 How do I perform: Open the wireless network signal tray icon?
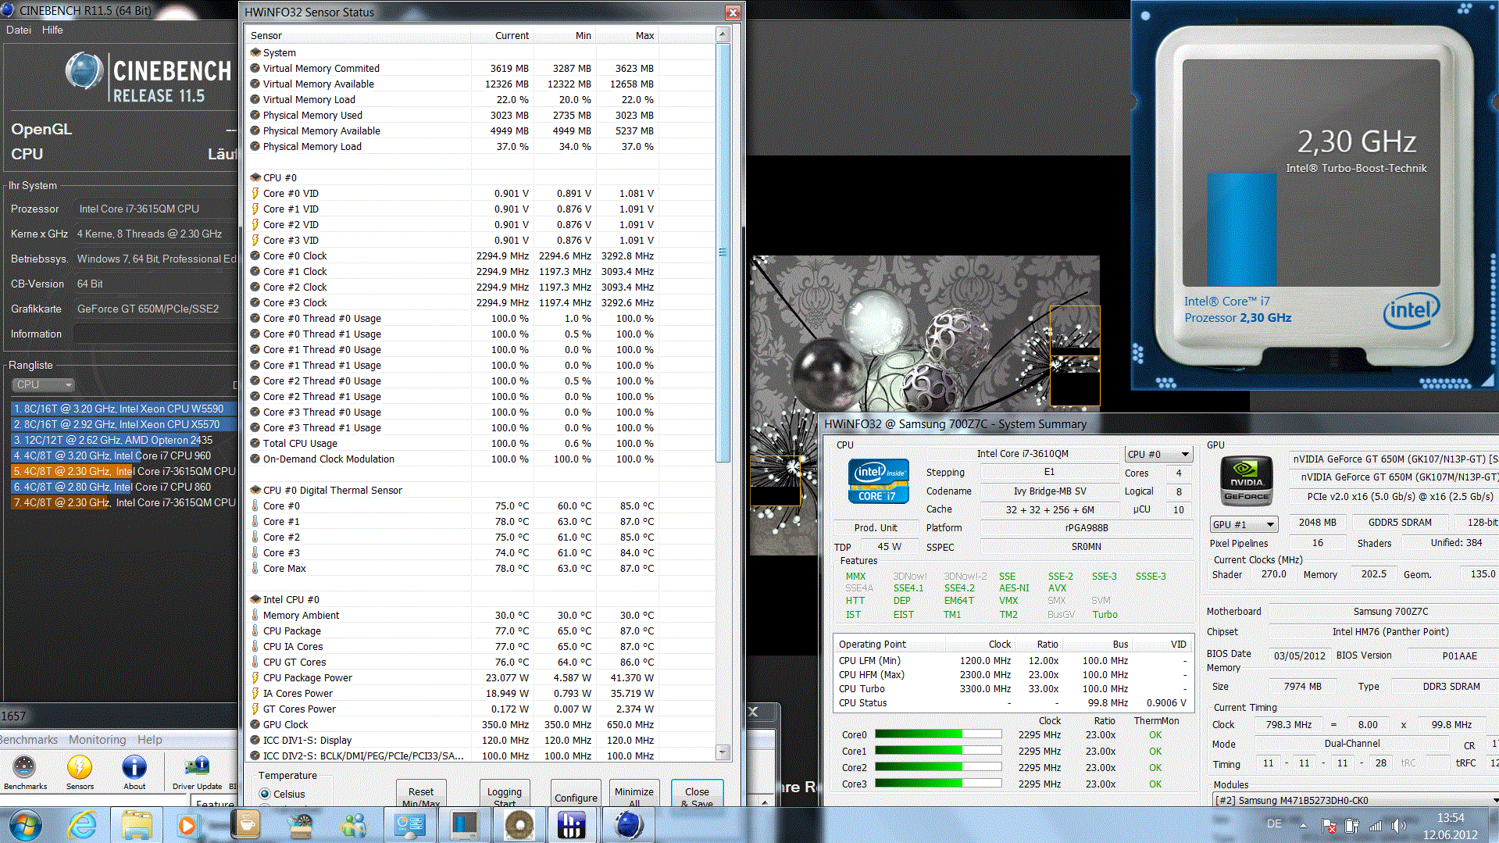[1376, 825]
